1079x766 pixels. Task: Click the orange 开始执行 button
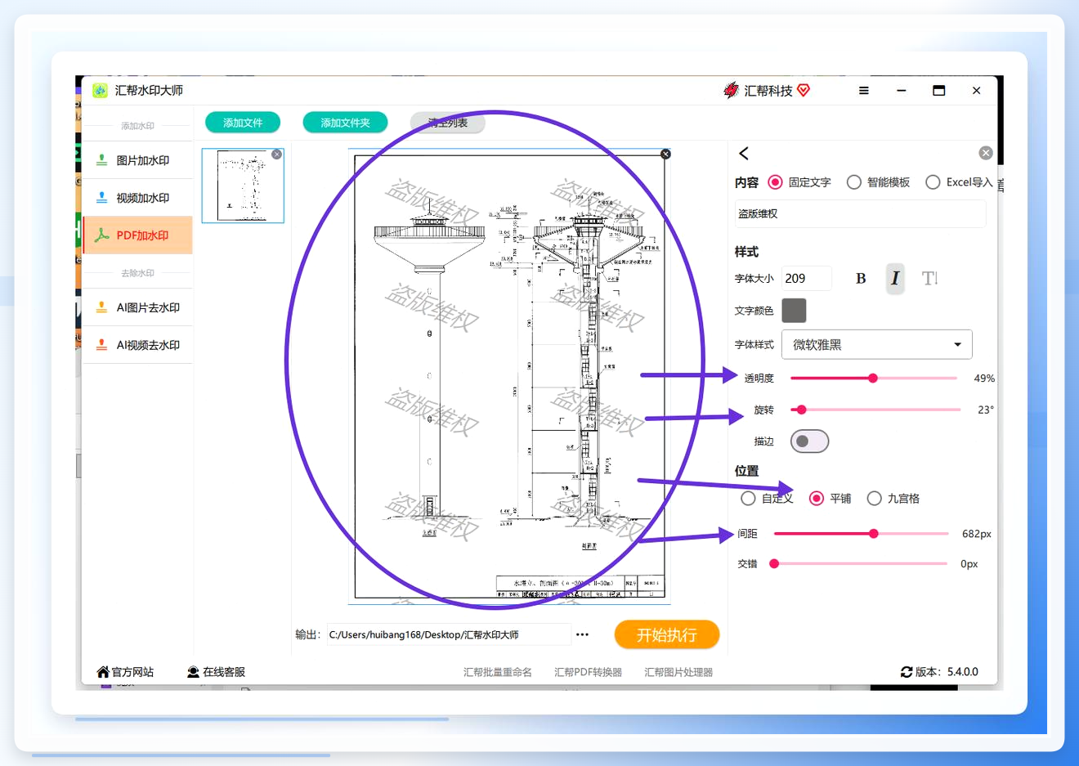pos(667,634)
